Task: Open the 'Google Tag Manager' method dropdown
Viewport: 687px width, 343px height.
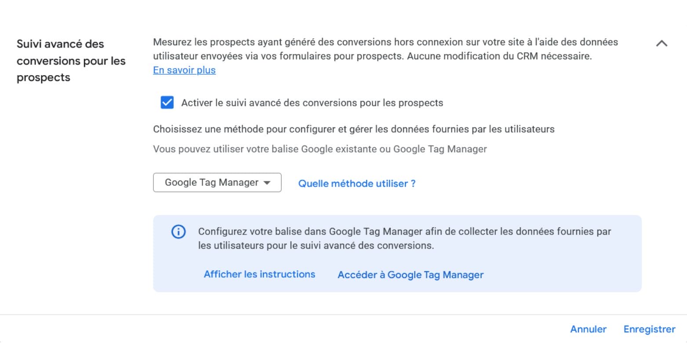Action: [x=211, y=183]
